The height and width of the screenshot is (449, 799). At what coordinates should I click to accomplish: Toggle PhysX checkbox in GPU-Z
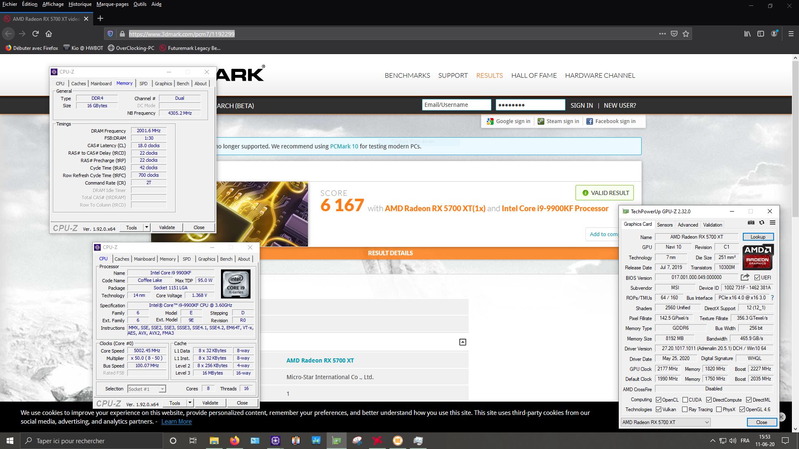[719, 410]
